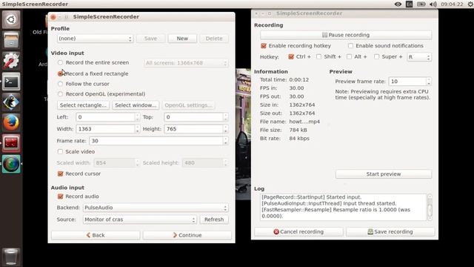This screenshot has width=474, height=267.
Task: Click the Select rectangle... button
Action: pyautogui.click(x=83, y=105)
